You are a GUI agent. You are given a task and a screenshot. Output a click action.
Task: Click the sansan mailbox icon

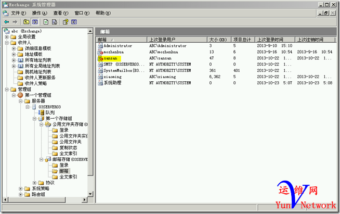click(100, 58)
